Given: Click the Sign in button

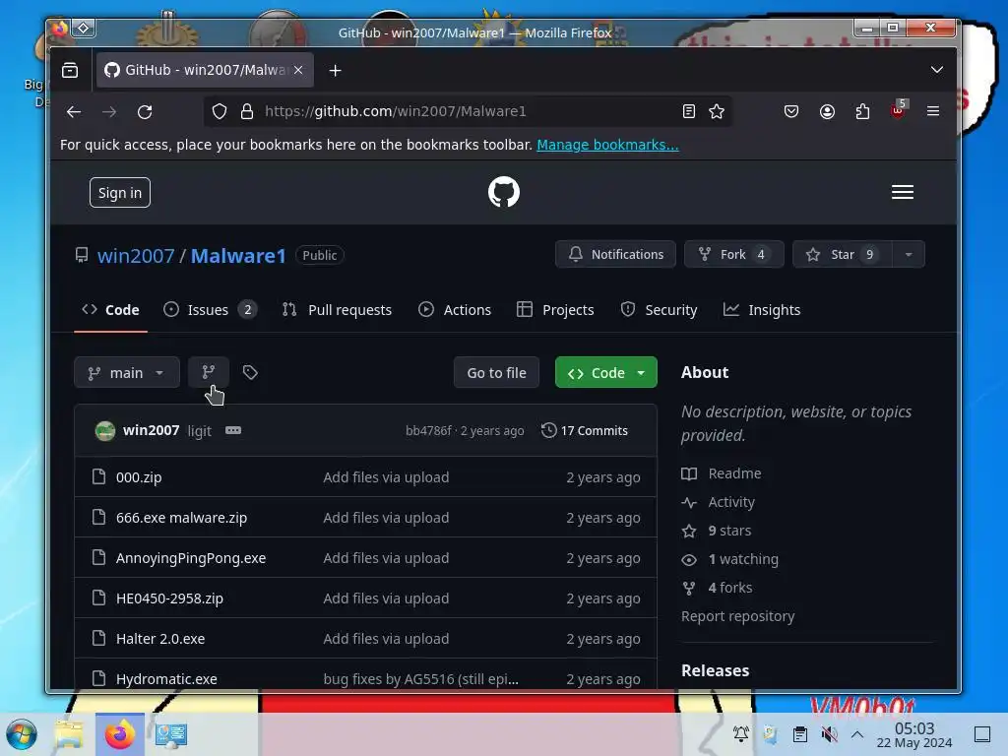Looking at the screenshot, I should point(119,192).
